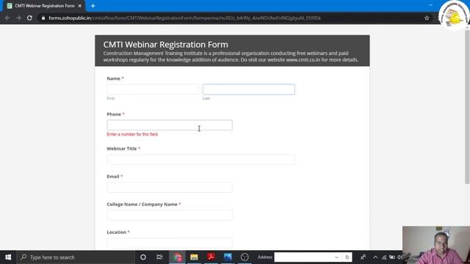This screenshot has height=264, width=470.
Task: Click the Address toolbar refresh button
Action: click(347, 257)
